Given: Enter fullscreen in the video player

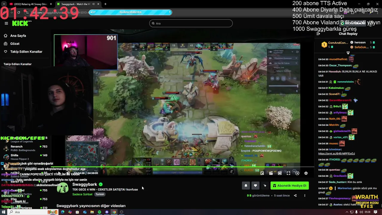Looking at the screenshot, I should point(288,173).
